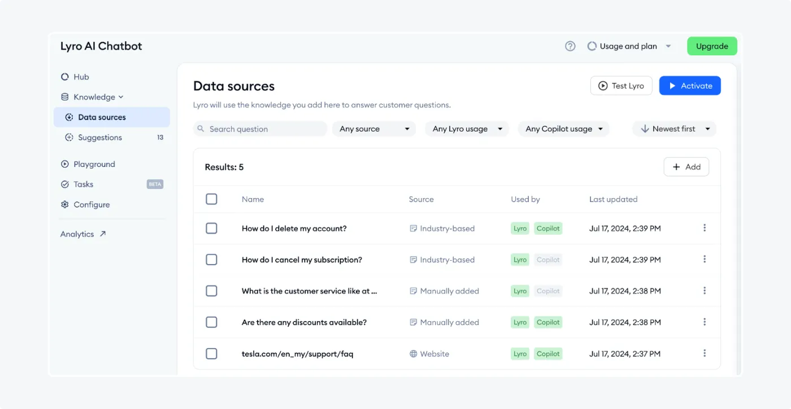
Task: Open kebab menu for delete account row
Action: pyautogui.click(x=705, y=228)
